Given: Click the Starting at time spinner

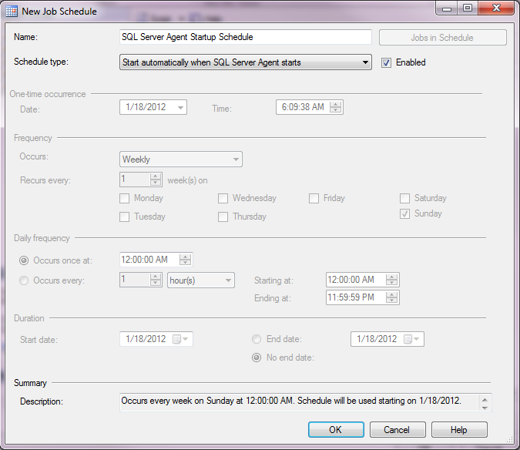Looking at the screenshot, I should (x=391, y=280).
